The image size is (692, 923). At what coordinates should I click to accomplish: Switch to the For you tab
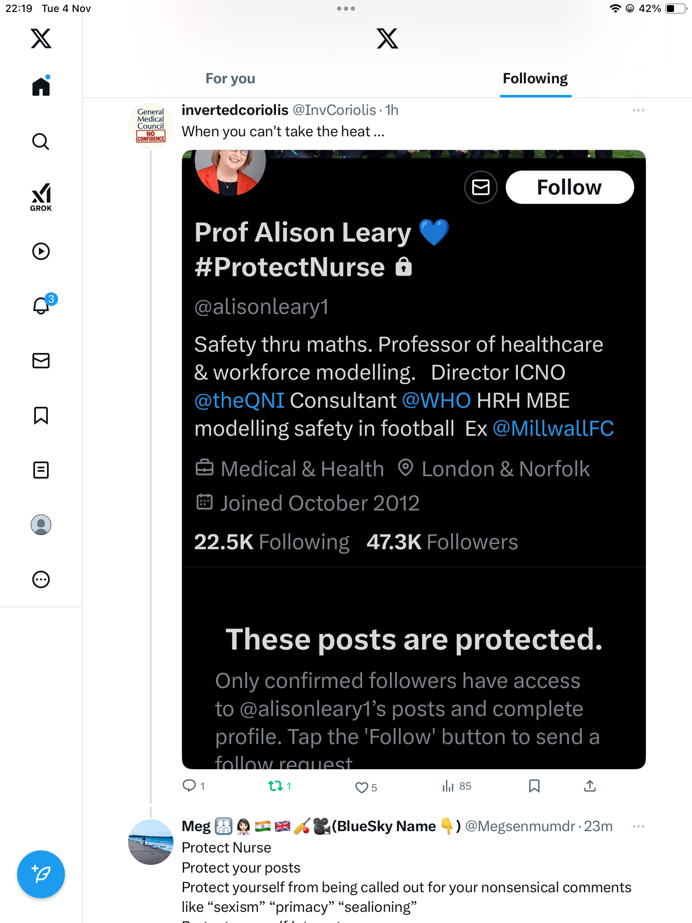(x=230, y=79)
